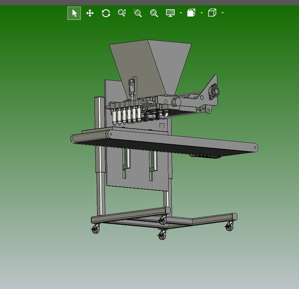Image resolution: width=299 pixels, height=289 pixels.
Task: Choose the Pan move tool
Action: (x=90, y=13)
